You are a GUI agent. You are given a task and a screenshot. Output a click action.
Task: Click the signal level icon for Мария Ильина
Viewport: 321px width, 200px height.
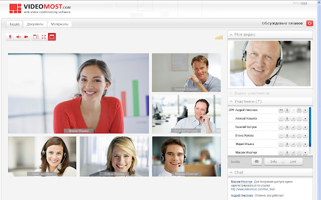point(293,144)
